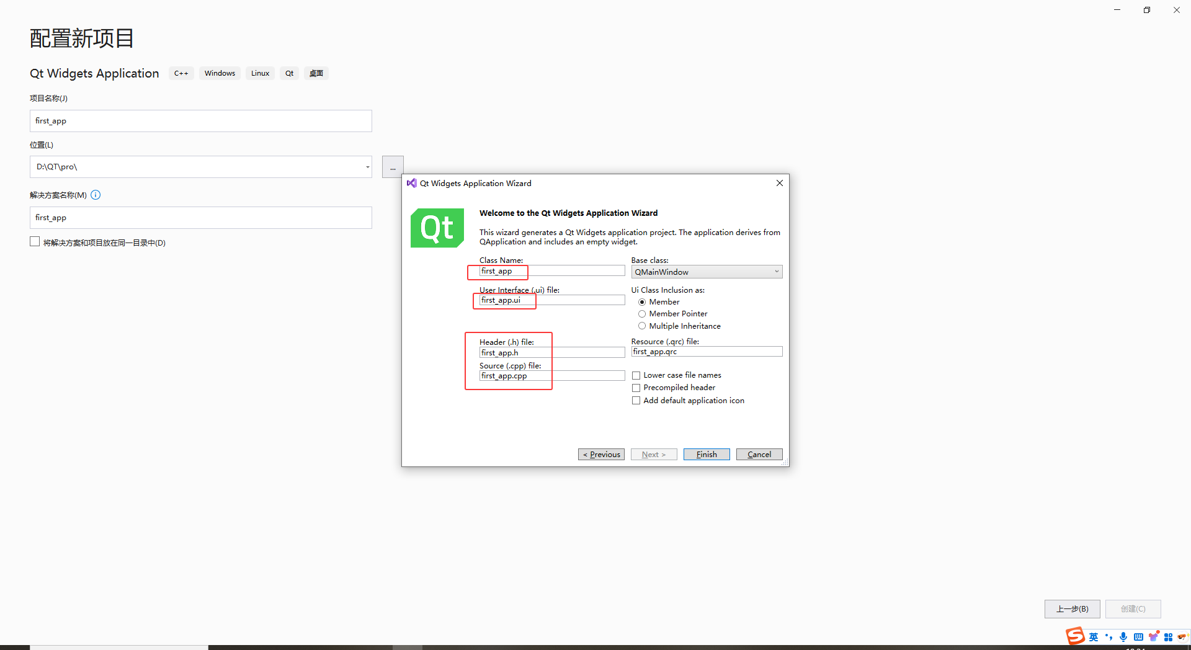Click the Source (.cpp) file field
The height and width of the screenshot is (650, 1191).
(x=552, y=376)
